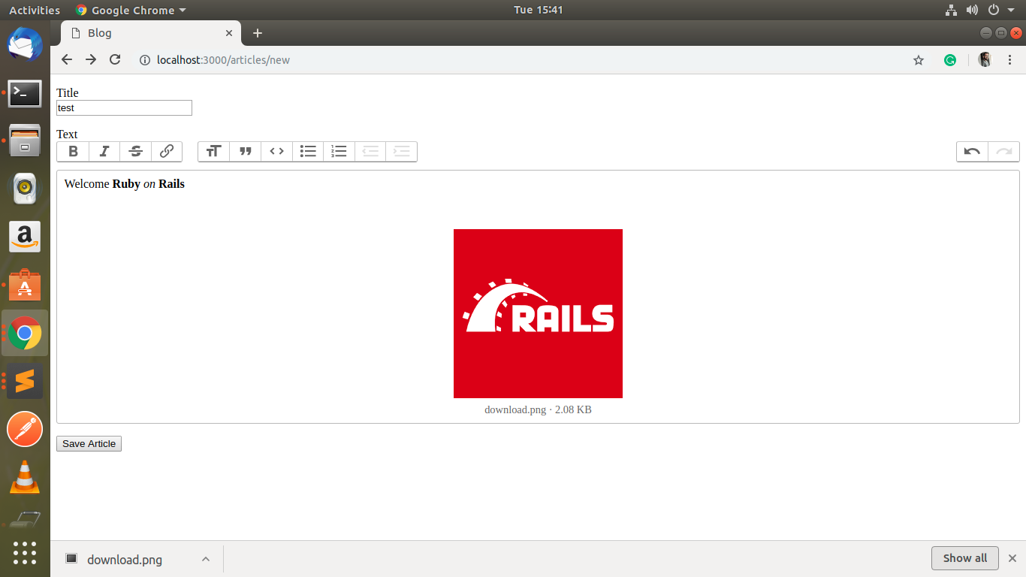Open the network status indicator
1026x577 pixels.
click(951, 10)
